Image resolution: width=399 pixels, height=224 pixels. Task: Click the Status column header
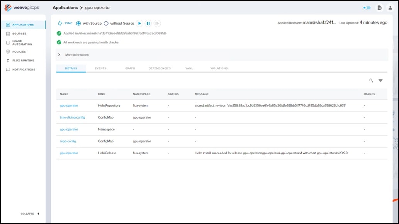coord(173,94)
